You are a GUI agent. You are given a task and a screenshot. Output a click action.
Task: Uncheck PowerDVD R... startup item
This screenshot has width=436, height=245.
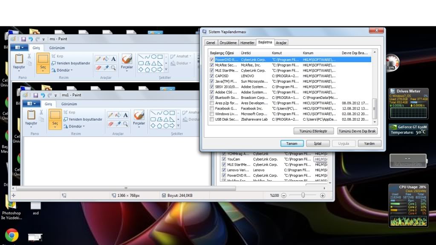tap(212, 60)
